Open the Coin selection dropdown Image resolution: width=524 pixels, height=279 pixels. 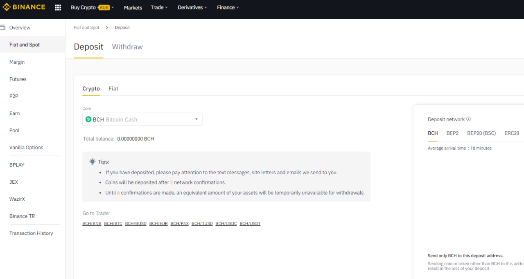(x=142, y=119)
